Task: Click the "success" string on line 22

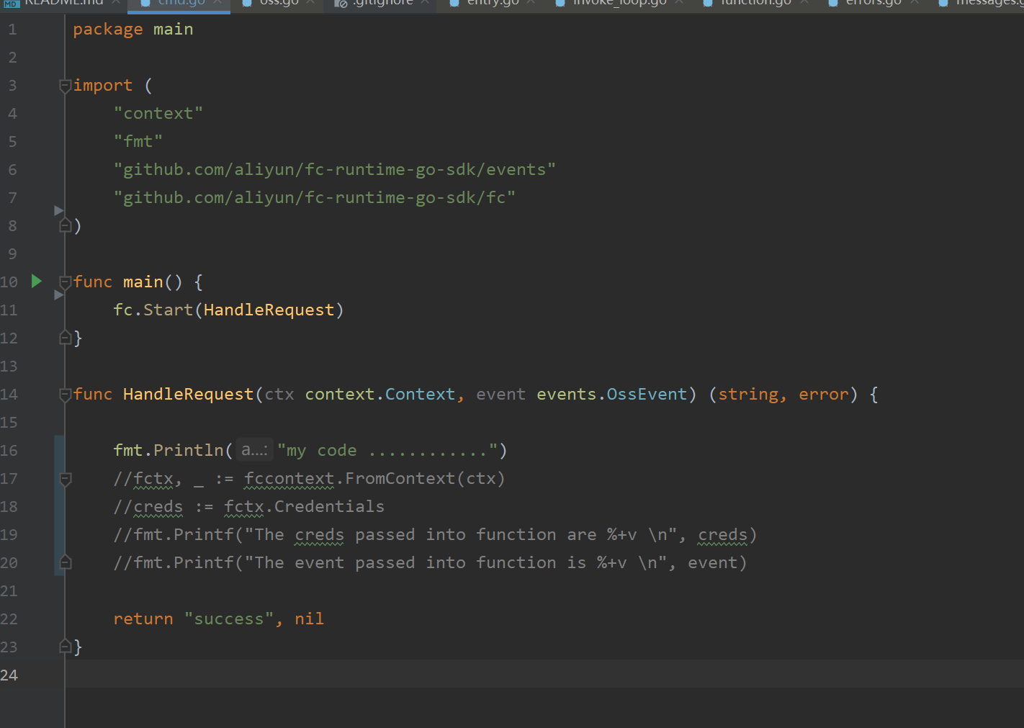Action: [x=229, y=619]
